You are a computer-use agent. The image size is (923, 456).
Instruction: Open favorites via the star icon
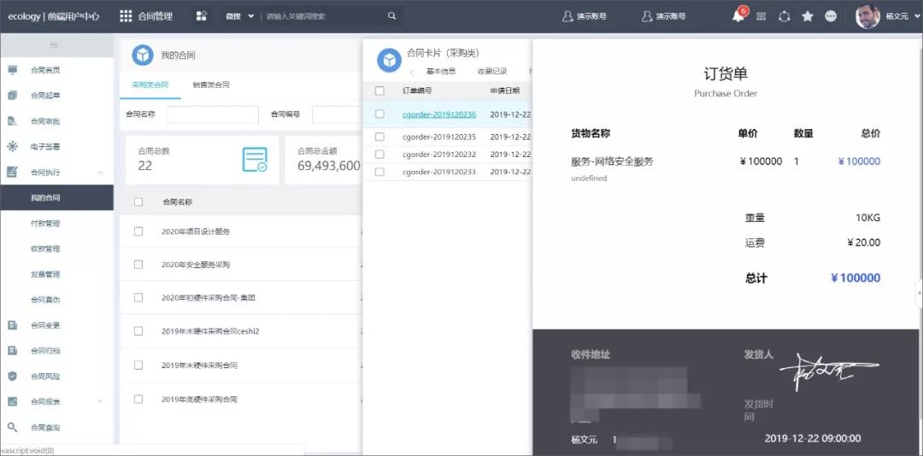pos(807,16)
